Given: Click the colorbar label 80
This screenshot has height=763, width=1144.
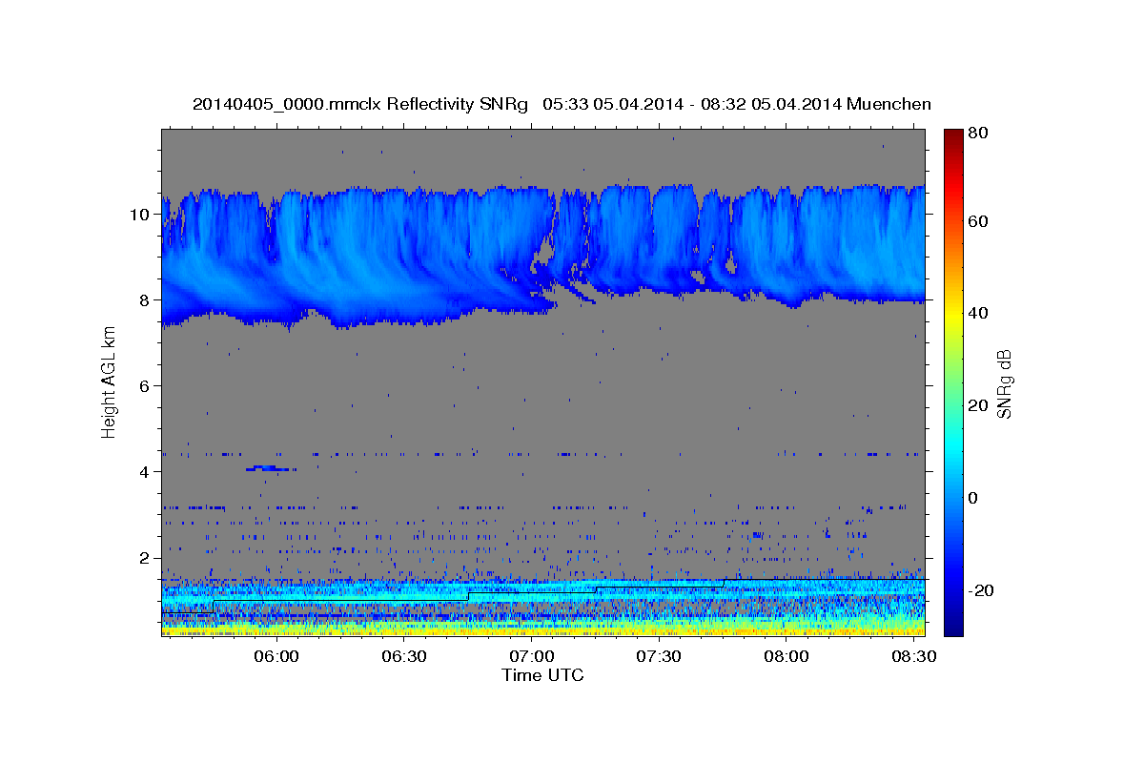Looking at the screenshot, I should tap(977, 134).
